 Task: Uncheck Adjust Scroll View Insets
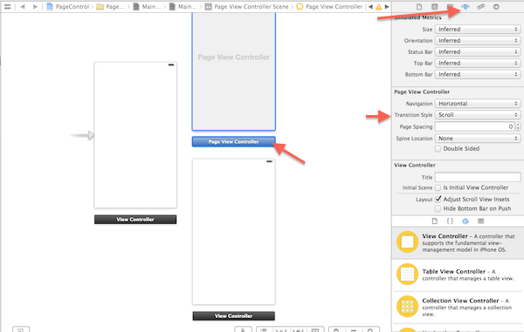438,200
